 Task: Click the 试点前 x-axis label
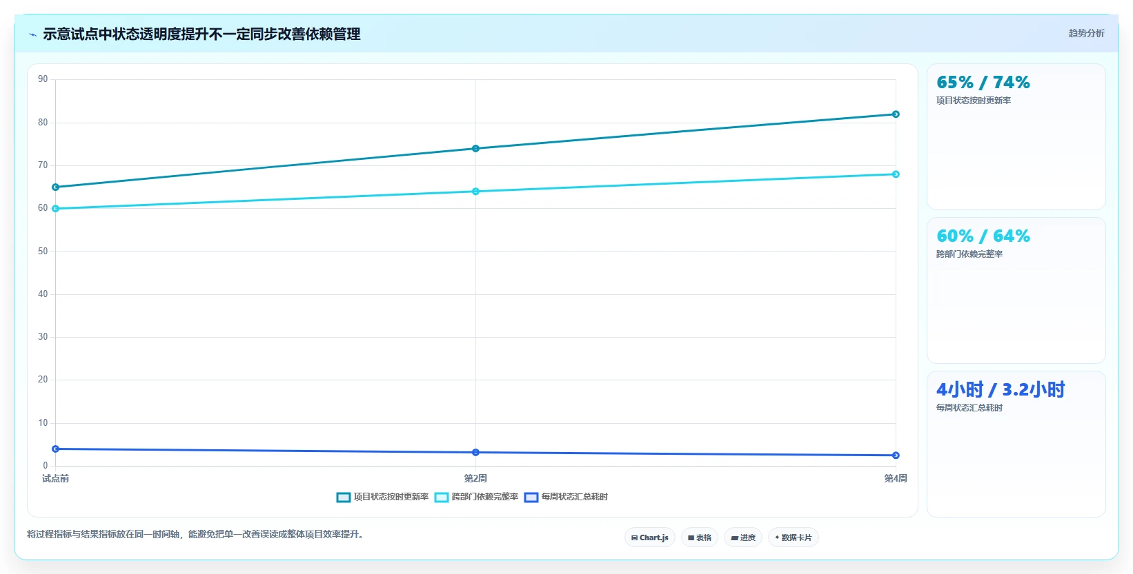point(56,479)
